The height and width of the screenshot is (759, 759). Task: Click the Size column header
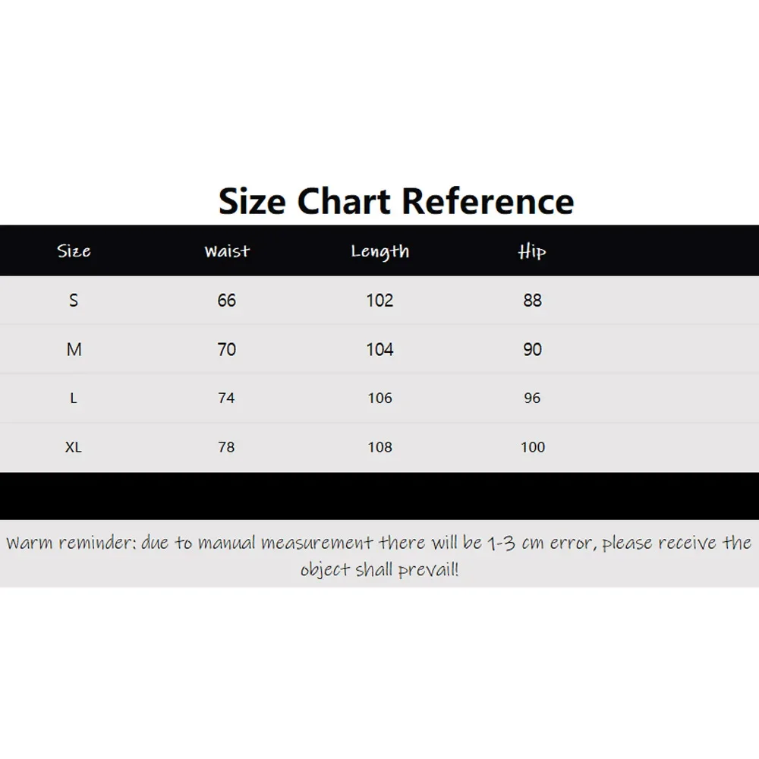pyautogui.click(x=74, y=251)
